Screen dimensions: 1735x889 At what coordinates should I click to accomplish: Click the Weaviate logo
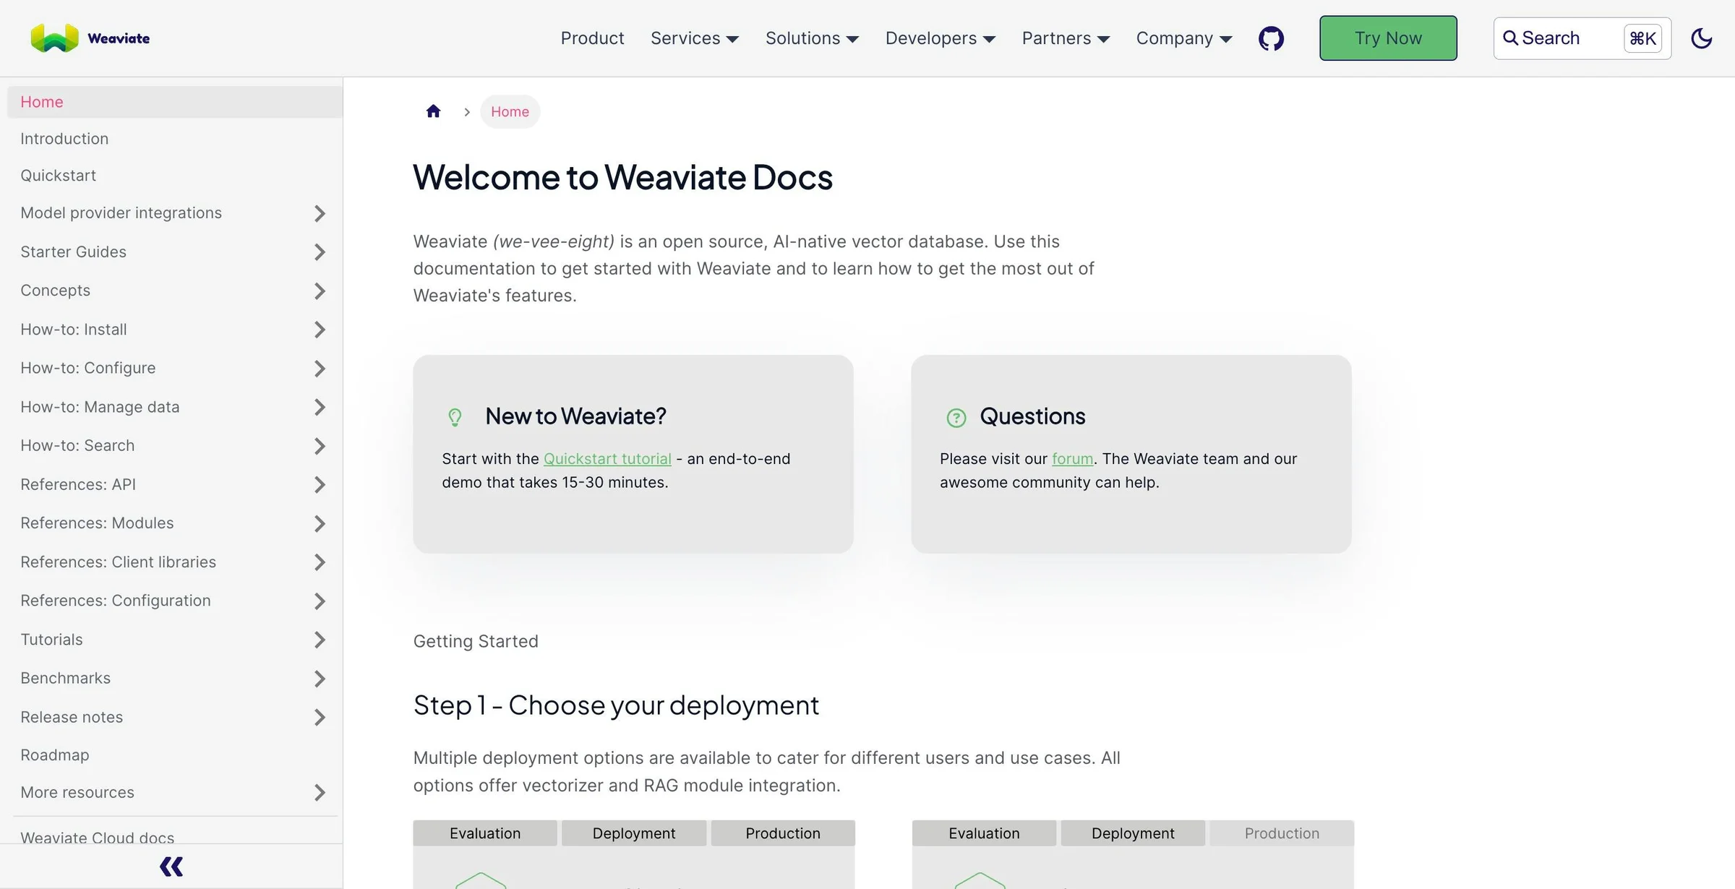90,38
